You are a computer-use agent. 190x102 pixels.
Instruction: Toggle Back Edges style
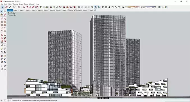click(82, 7)
